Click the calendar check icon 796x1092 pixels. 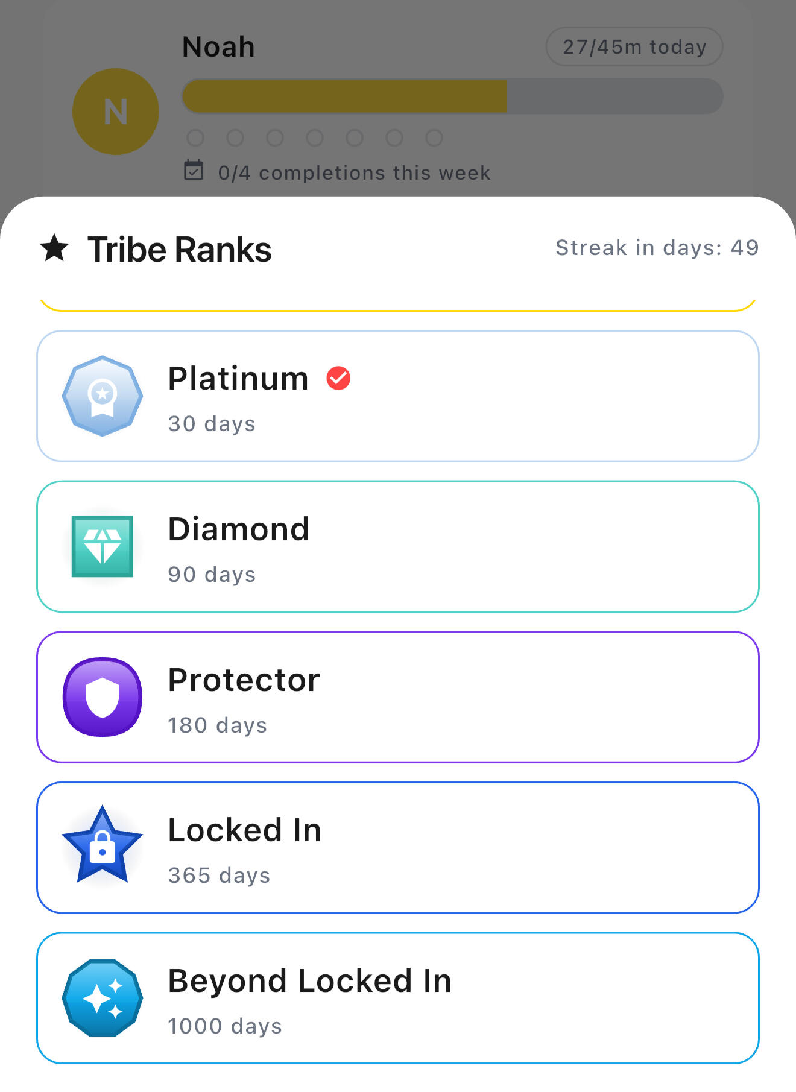tap(194, 171)
